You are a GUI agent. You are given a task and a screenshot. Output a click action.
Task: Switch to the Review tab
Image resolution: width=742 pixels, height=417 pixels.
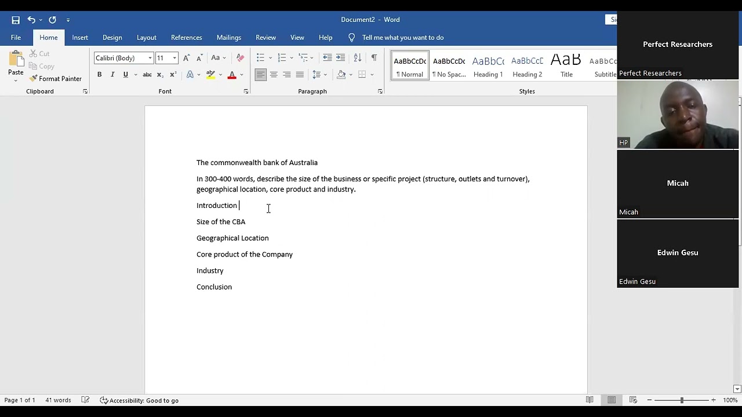[x=266, y=38]
